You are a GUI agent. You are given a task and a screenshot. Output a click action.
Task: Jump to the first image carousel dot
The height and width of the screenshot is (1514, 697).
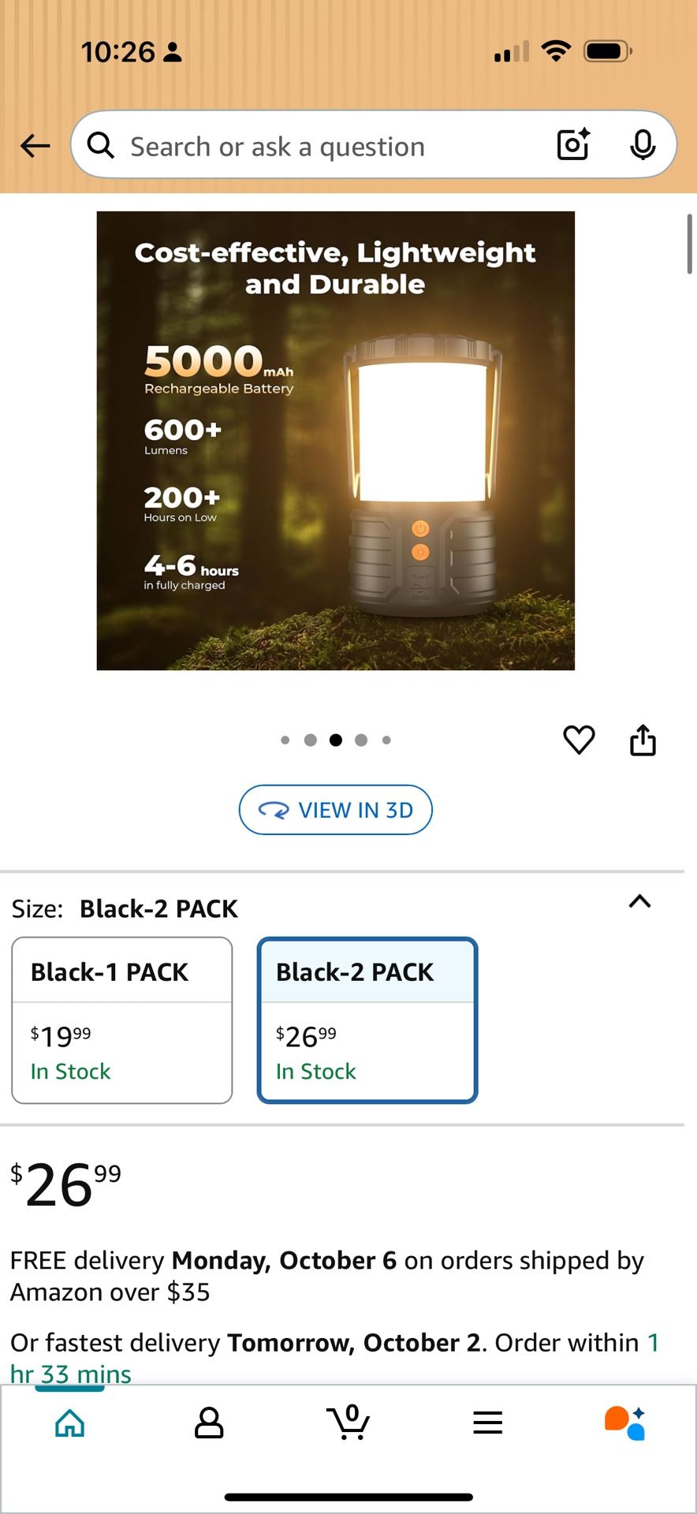pyautogui.click(x=285, y=740)
